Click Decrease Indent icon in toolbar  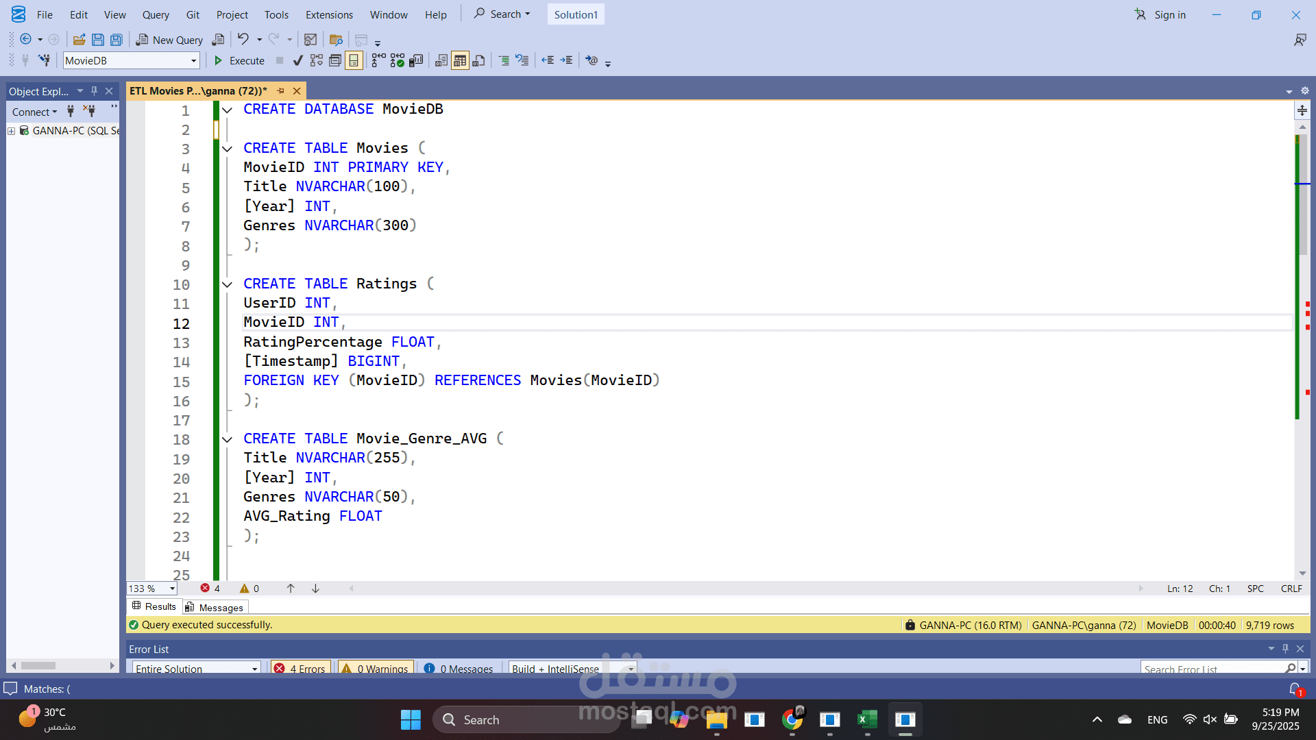click(x=548, y=61)
